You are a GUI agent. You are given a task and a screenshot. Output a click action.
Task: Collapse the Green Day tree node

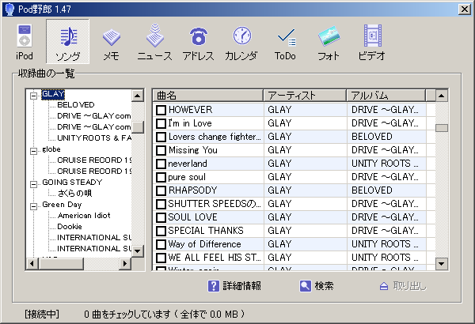33,206
